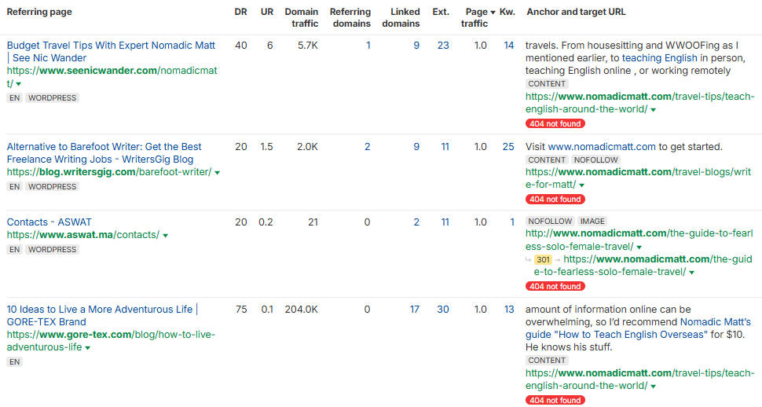Click 404 not found badge in WritersGig row
Image resolution: width=762 pixels, height=407 pixels.
[x=555, y=199]
